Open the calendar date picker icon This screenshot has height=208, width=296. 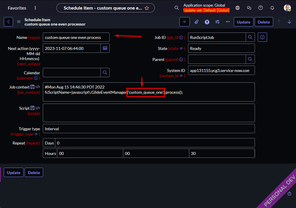click(105, 48)
